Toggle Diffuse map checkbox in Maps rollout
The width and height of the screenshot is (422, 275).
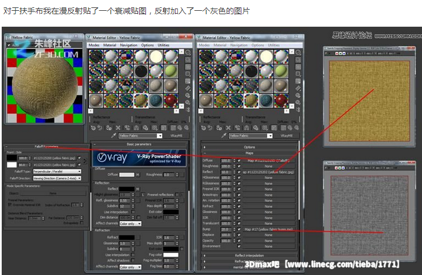pyautogui.click(x=239, y=161)
